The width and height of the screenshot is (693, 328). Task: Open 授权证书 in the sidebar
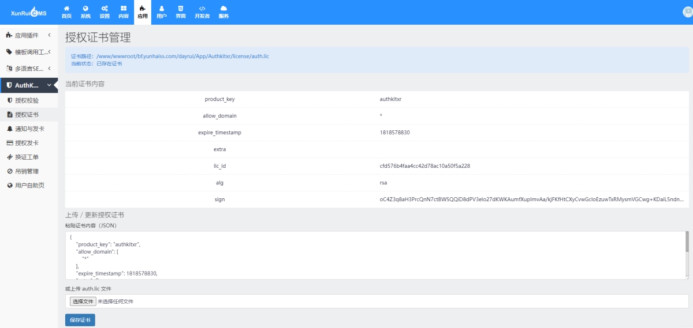27,115
